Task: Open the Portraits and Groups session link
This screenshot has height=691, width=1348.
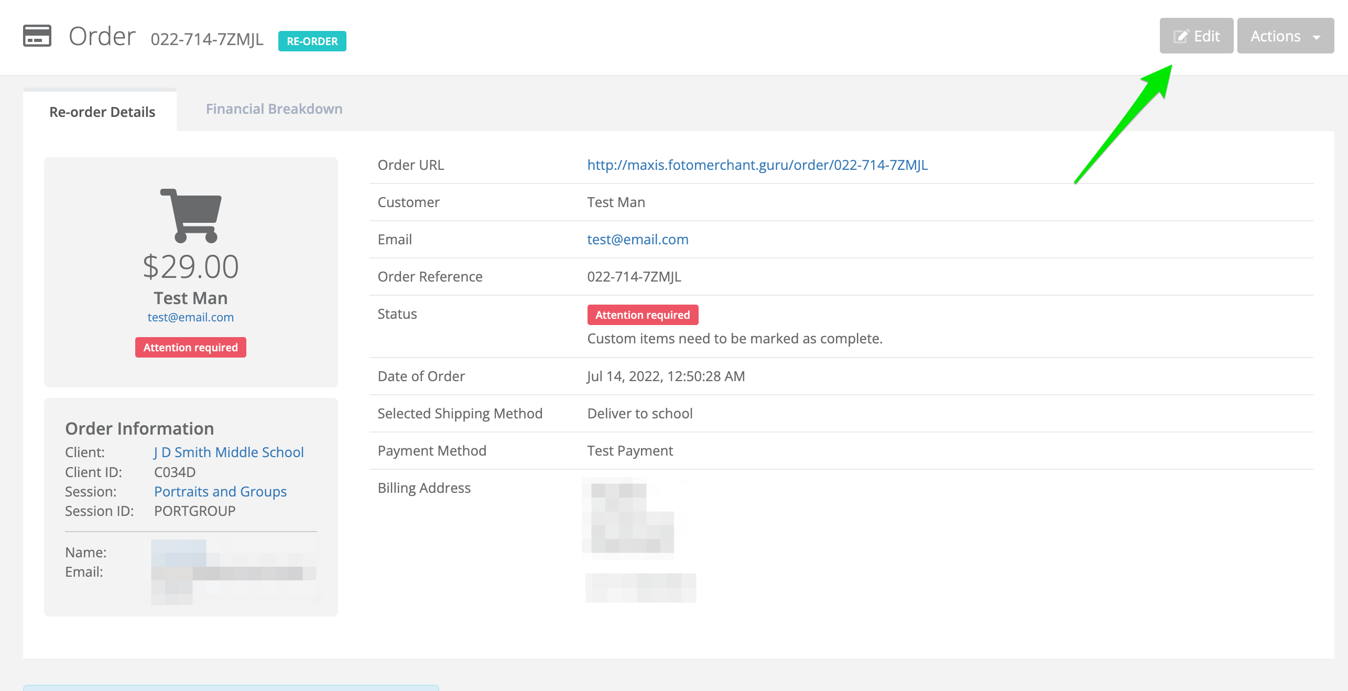Action: click(x=220, y=491)
